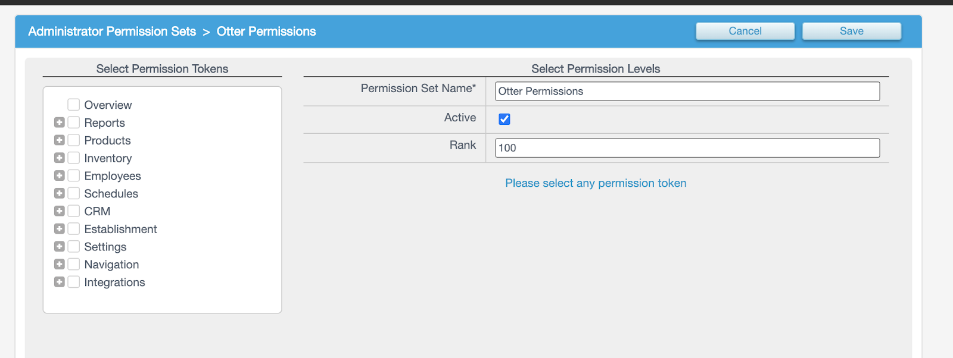Select the Establishment tree label
Image resolution: width=953 pixels, height=358 pixels.
pyautogui.click(x=120, y=229)
